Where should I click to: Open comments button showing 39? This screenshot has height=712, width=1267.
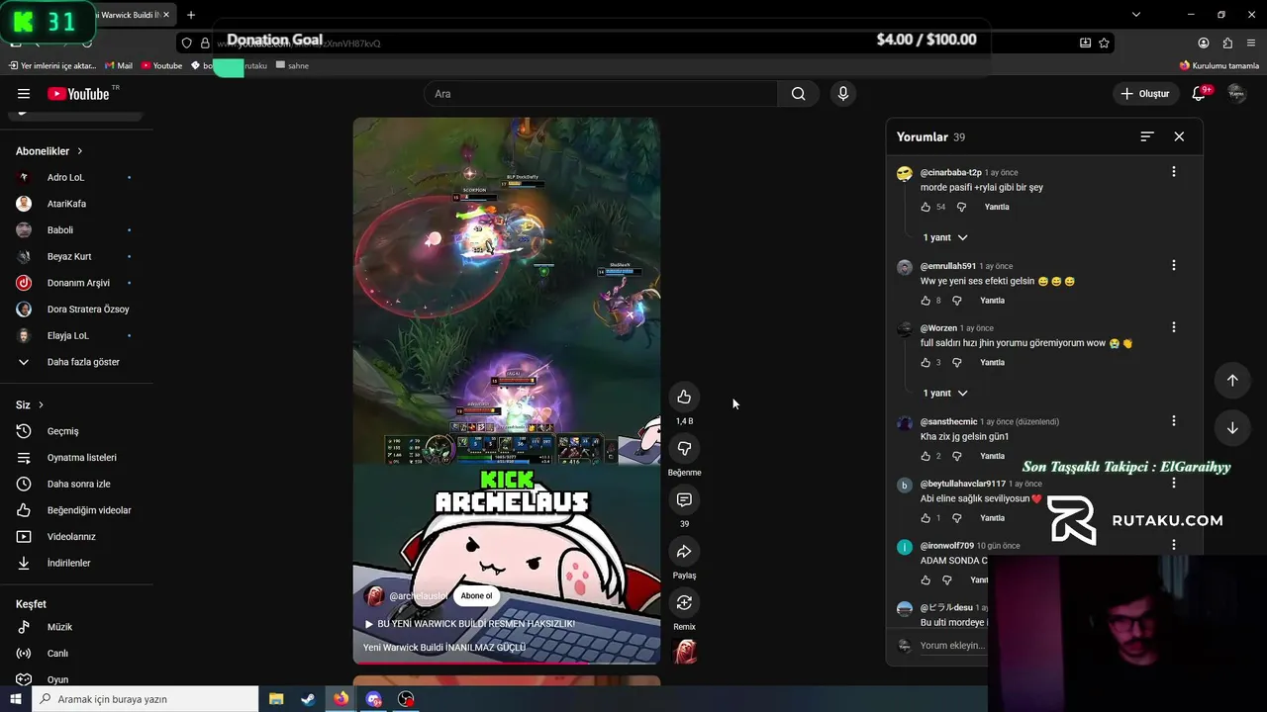coord(684,499)
